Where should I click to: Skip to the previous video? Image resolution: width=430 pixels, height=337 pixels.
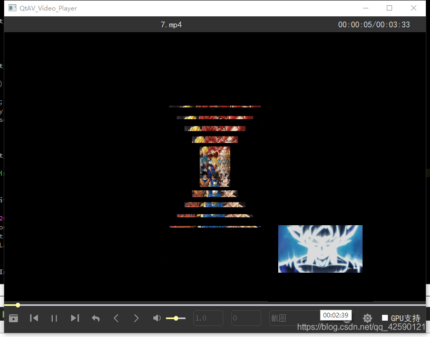(x=34, y=319)
